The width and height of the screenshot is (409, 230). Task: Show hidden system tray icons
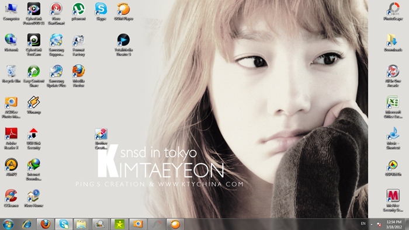tap(372, 224)
